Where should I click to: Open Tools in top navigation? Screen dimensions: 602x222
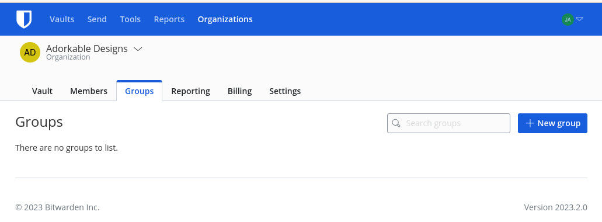pos(130,19)
